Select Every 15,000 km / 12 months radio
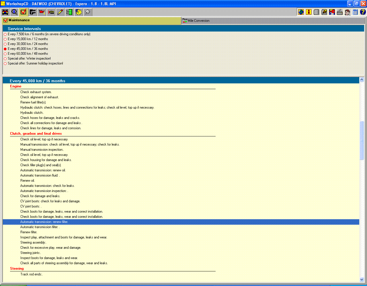This screenshot has height=286, width=367. (5, 39)
